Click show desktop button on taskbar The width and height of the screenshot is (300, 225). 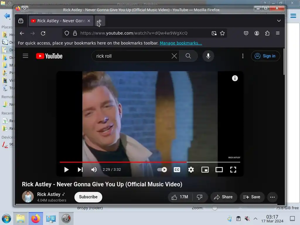(292, 219)
